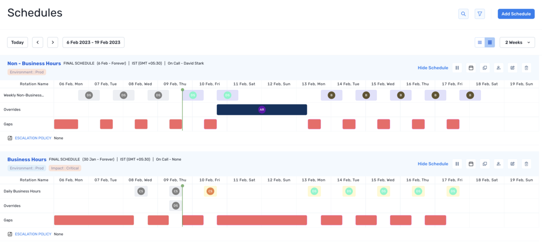Viewport: 542px width, 245px height.
Task: Click On Call - David Stark text
Action: pos(186,63)
